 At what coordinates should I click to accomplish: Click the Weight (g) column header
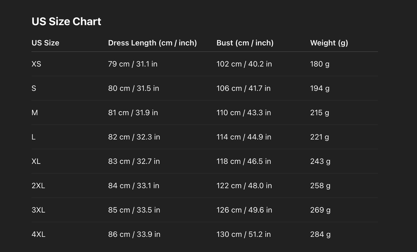(329, 43)
